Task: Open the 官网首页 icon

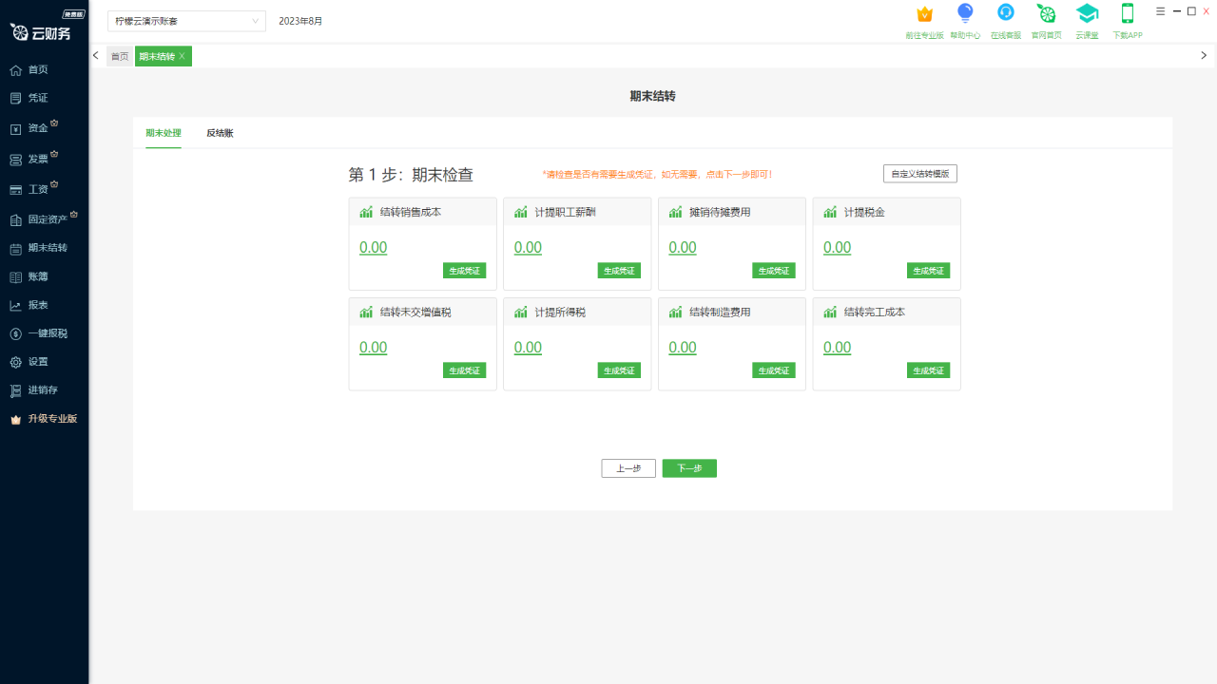Action: (1046, 13)
